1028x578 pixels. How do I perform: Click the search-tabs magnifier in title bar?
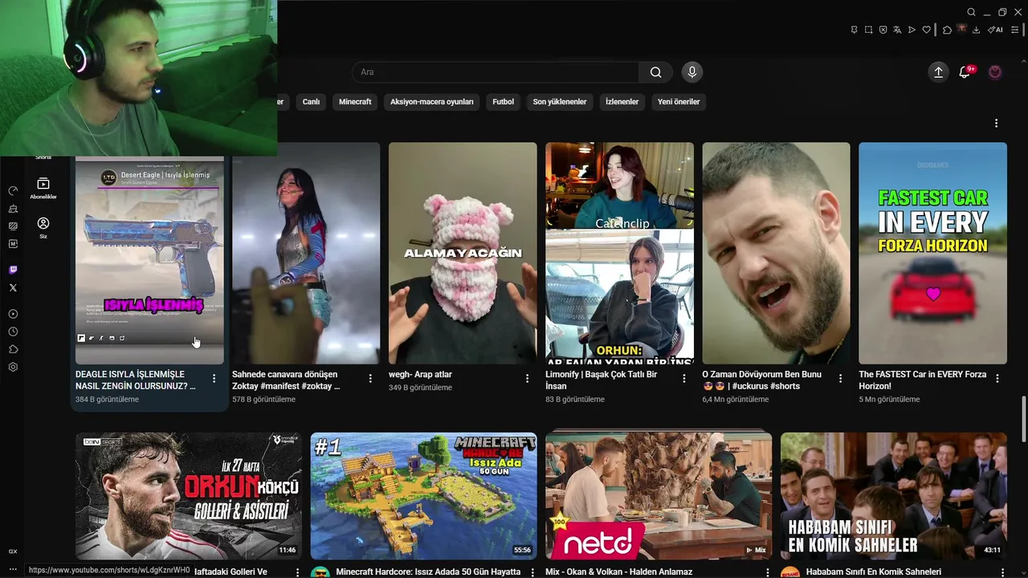coord(971,12)
